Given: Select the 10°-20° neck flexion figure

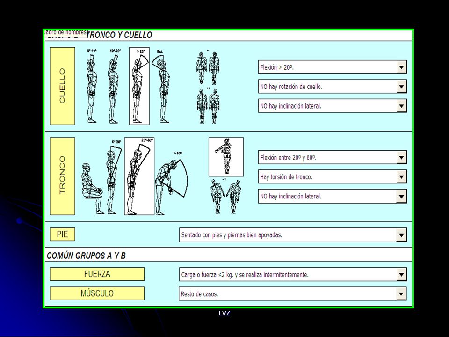Looking at the screenshot, I should pyautogui.click(x=114, y=86).
